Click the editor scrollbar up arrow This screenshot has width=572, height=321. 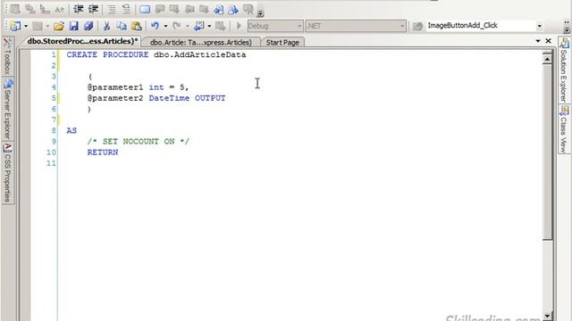pyautogui.click(x=547, y=60)
